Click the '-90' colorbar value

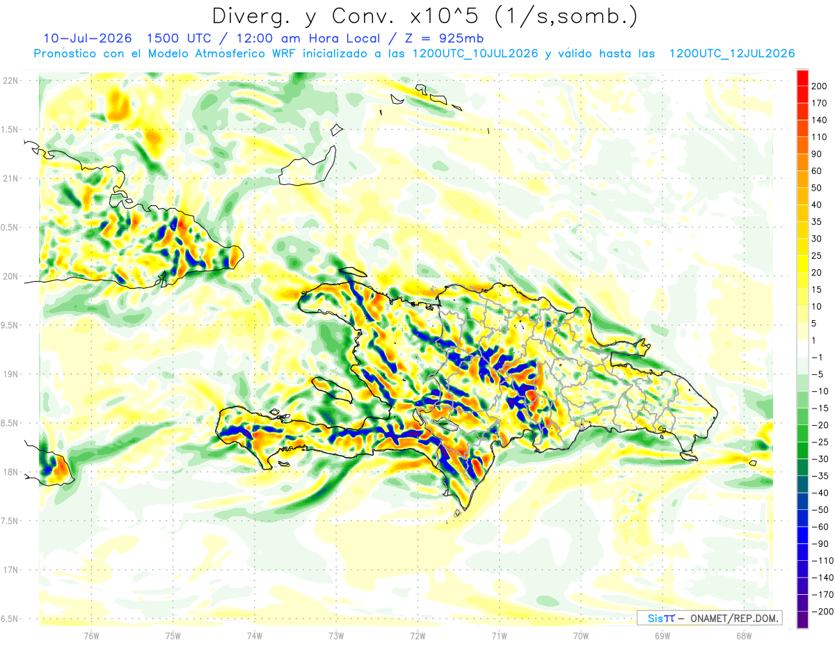[820, 543]
